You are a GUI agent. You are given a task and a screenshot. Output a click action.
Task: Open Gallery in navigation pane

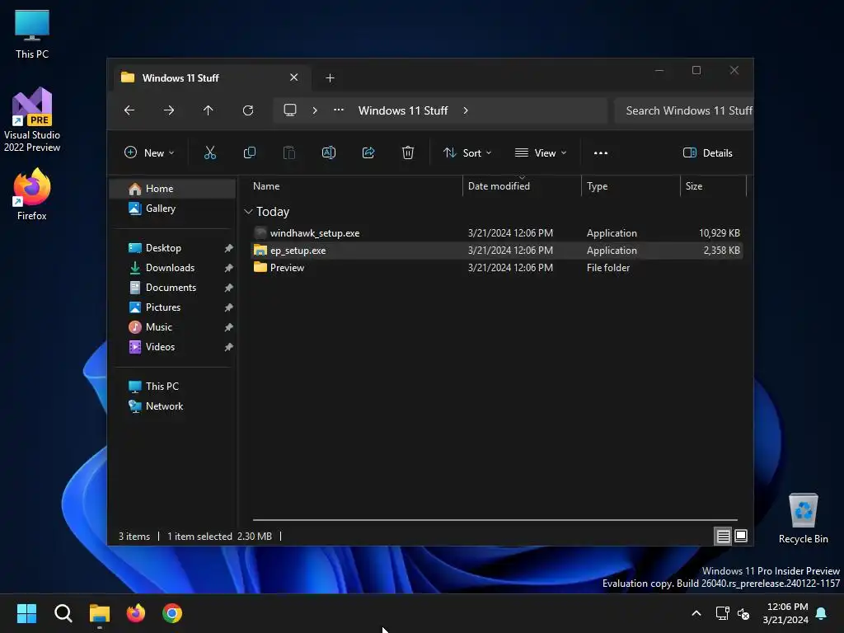(x=172, y=209)
